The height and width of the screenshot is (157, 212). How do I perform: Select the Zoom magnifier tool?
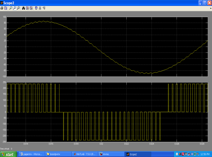[x=11, y=8]
